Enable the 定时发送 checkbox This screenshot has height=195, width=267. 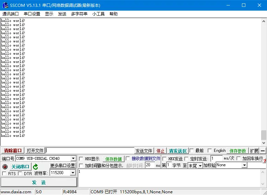[x=186, y=159]
